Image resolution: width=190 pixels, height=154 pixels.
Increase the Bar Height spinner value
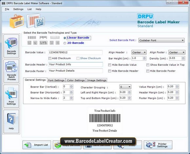pyautogui.click(x=144, y=57)
